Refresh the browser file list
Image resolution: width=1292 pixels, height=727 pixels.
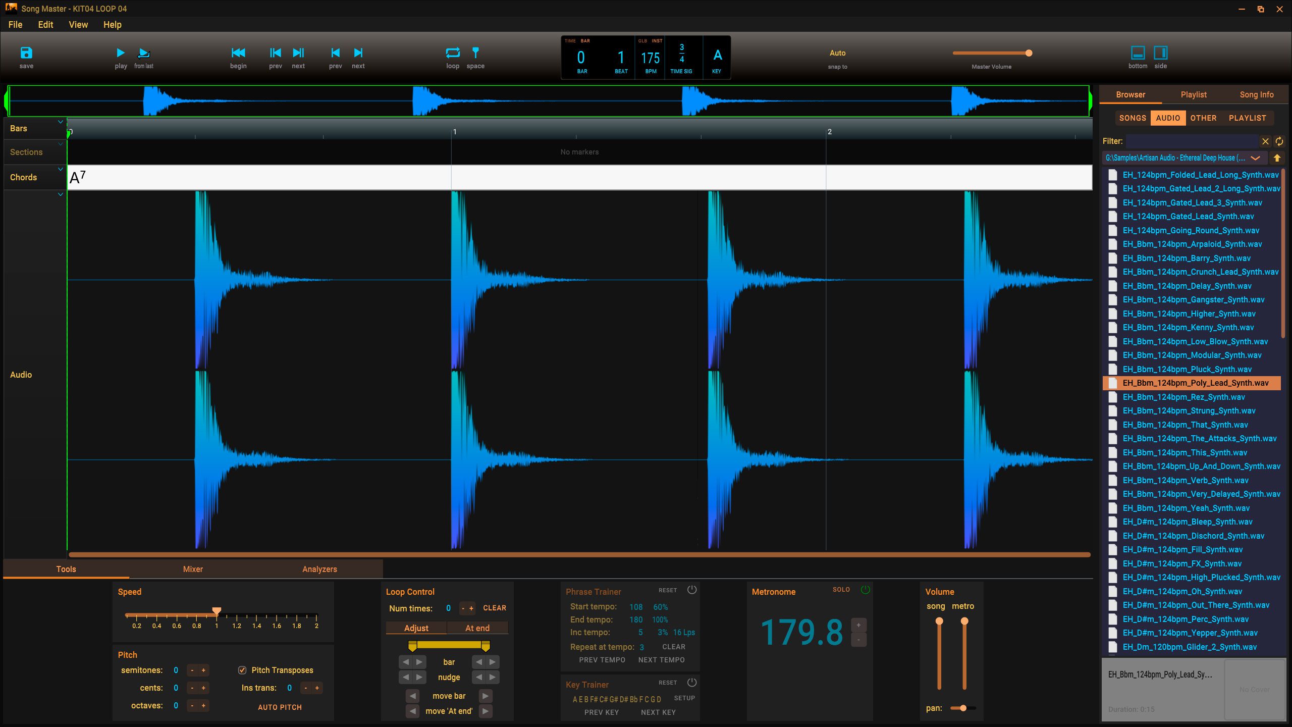click(x=1279, y=141)
